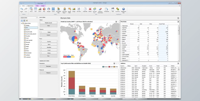Click the Redo arrow icon in ribbon
The image size is (200, 101).
click(x=26, y=9)
